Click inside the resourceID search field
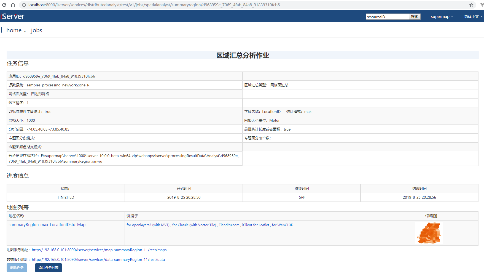Viewport: 484px width, 273px height. (387, 17)
